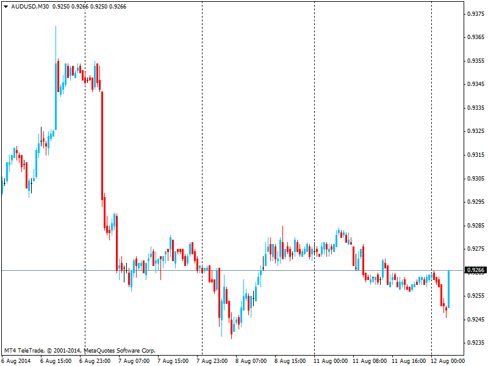This screenshot has width=488, height=366.
Task: Click the triangle icon beside AUDUSD,M30
Action: (5, 6)
